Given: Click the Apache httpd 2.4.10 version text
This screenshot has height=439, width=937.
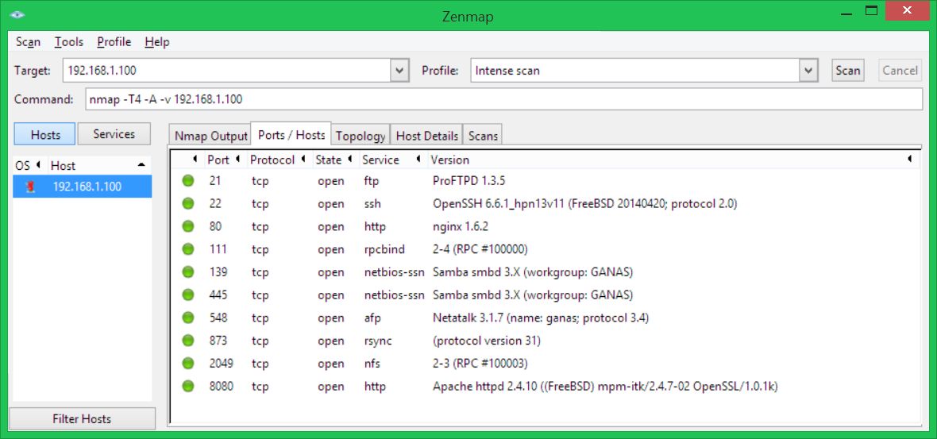Looking at the screenshot, I should click(605, 387).
